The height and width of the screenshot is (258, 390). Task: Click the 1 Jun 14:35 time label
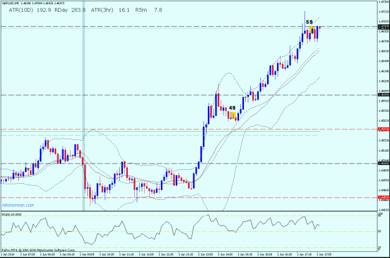[x=225, y=256]
